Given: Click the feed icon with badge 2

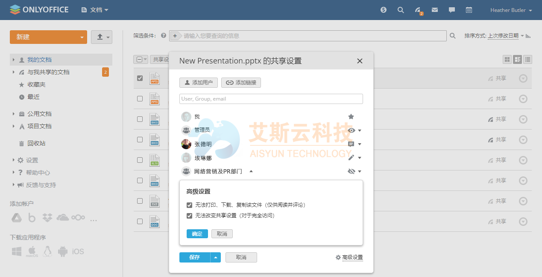Looking at the screenshot, I should pos(418,10).
